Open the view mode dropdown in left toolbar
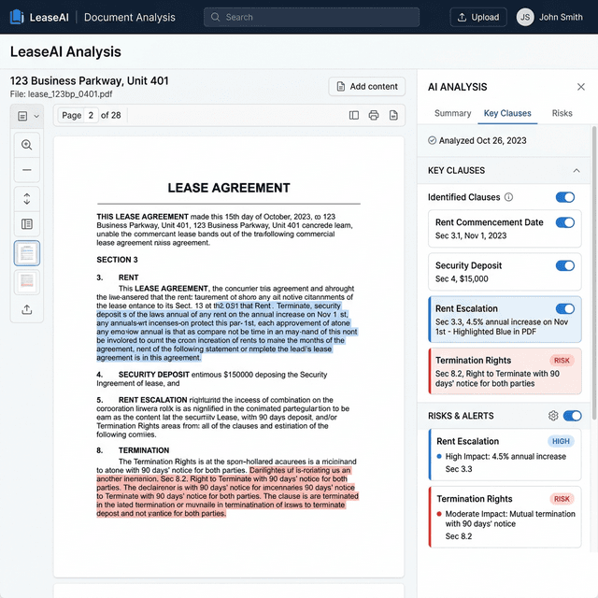This screenshot has height=598, width=598. pos(27,116)
